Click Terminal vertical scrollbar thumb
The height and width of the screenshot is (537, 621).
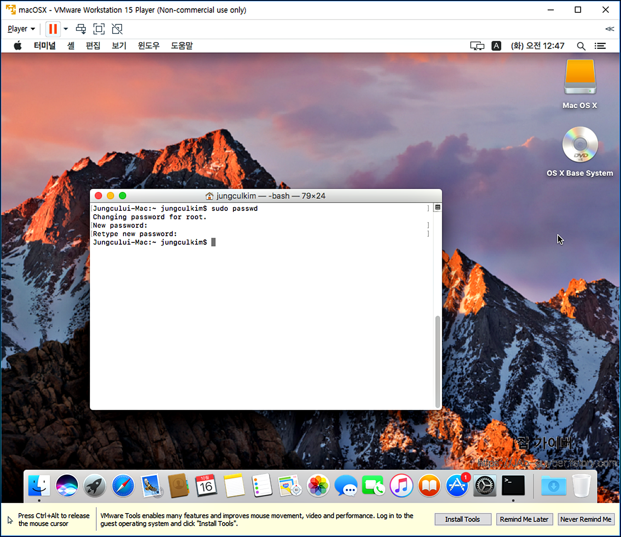(437, 361)
